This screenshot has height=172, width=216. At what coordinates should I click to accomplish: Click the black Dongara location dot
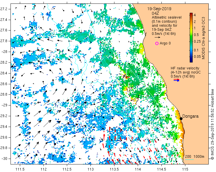[181, 119]
